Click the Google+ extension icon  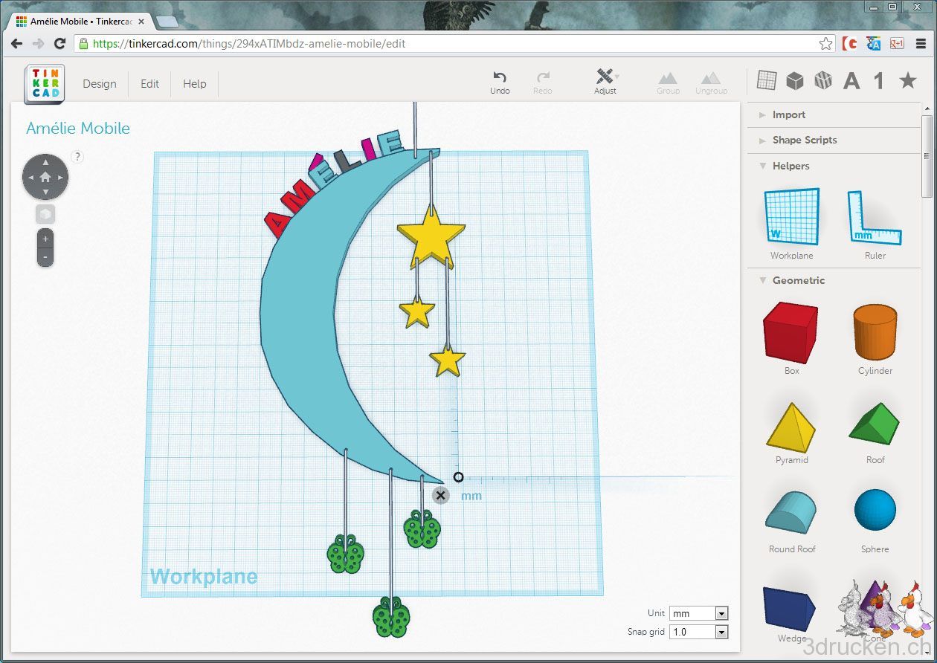coord(896,44)
